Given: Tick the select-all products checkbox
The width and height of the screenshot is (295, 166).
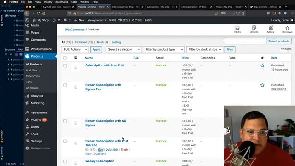Looking at the screenshot, I should [x=65, y=58].
